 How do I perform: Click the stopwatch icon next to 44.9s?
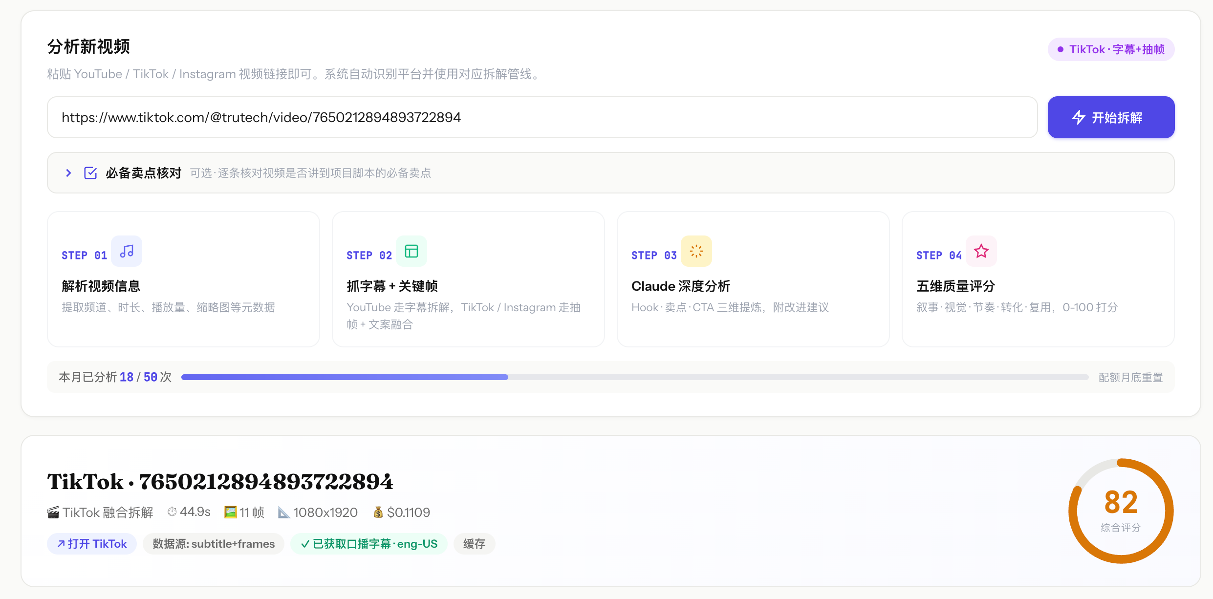click(x=172, y=512)
